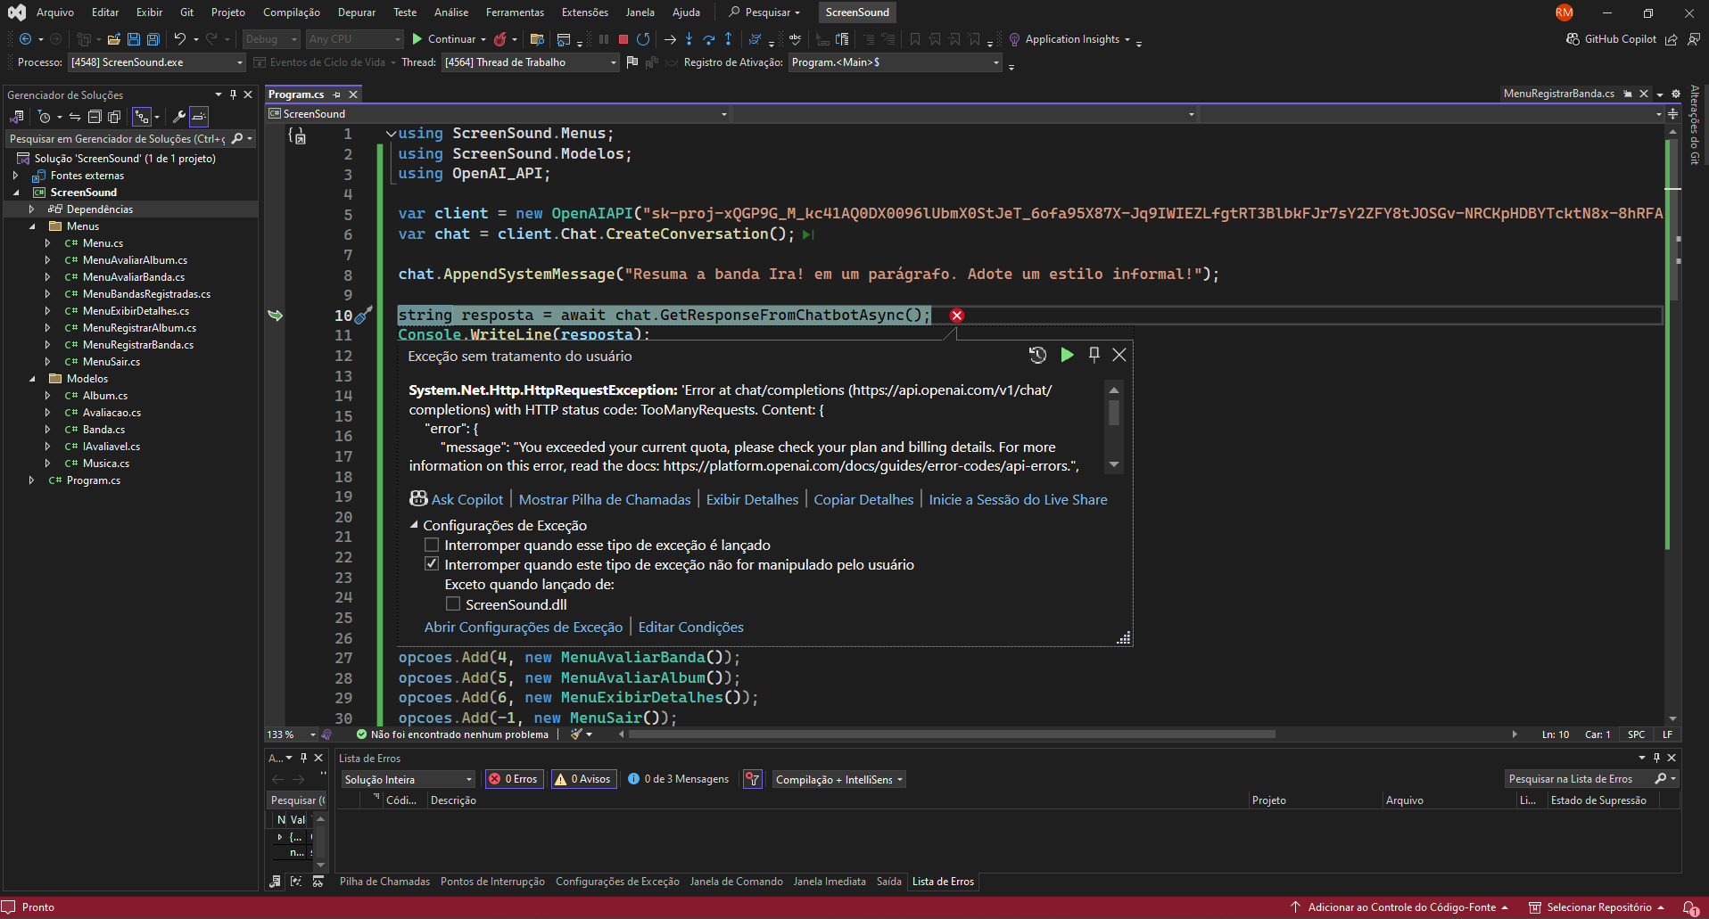Viewport: 1709px width, 919px height.
Task: Close the exception helper popup
Action: point(1119,355)
